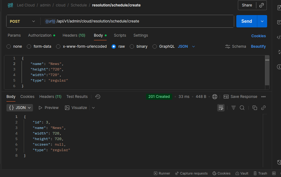Click the Beautify link
This screenshot has width=281, height=177.
(258, 46)
